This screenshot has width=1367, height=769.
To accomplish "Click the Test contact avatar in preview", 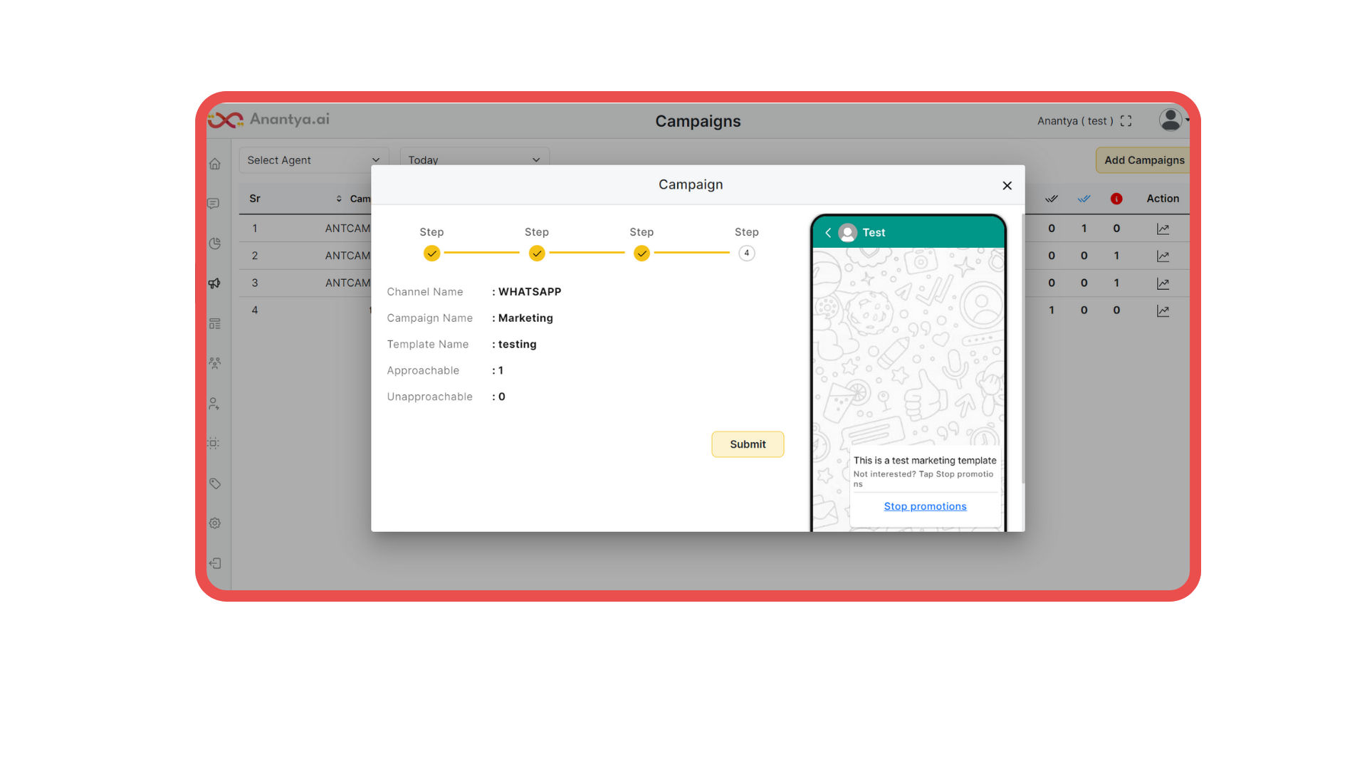I will (847, 233).
